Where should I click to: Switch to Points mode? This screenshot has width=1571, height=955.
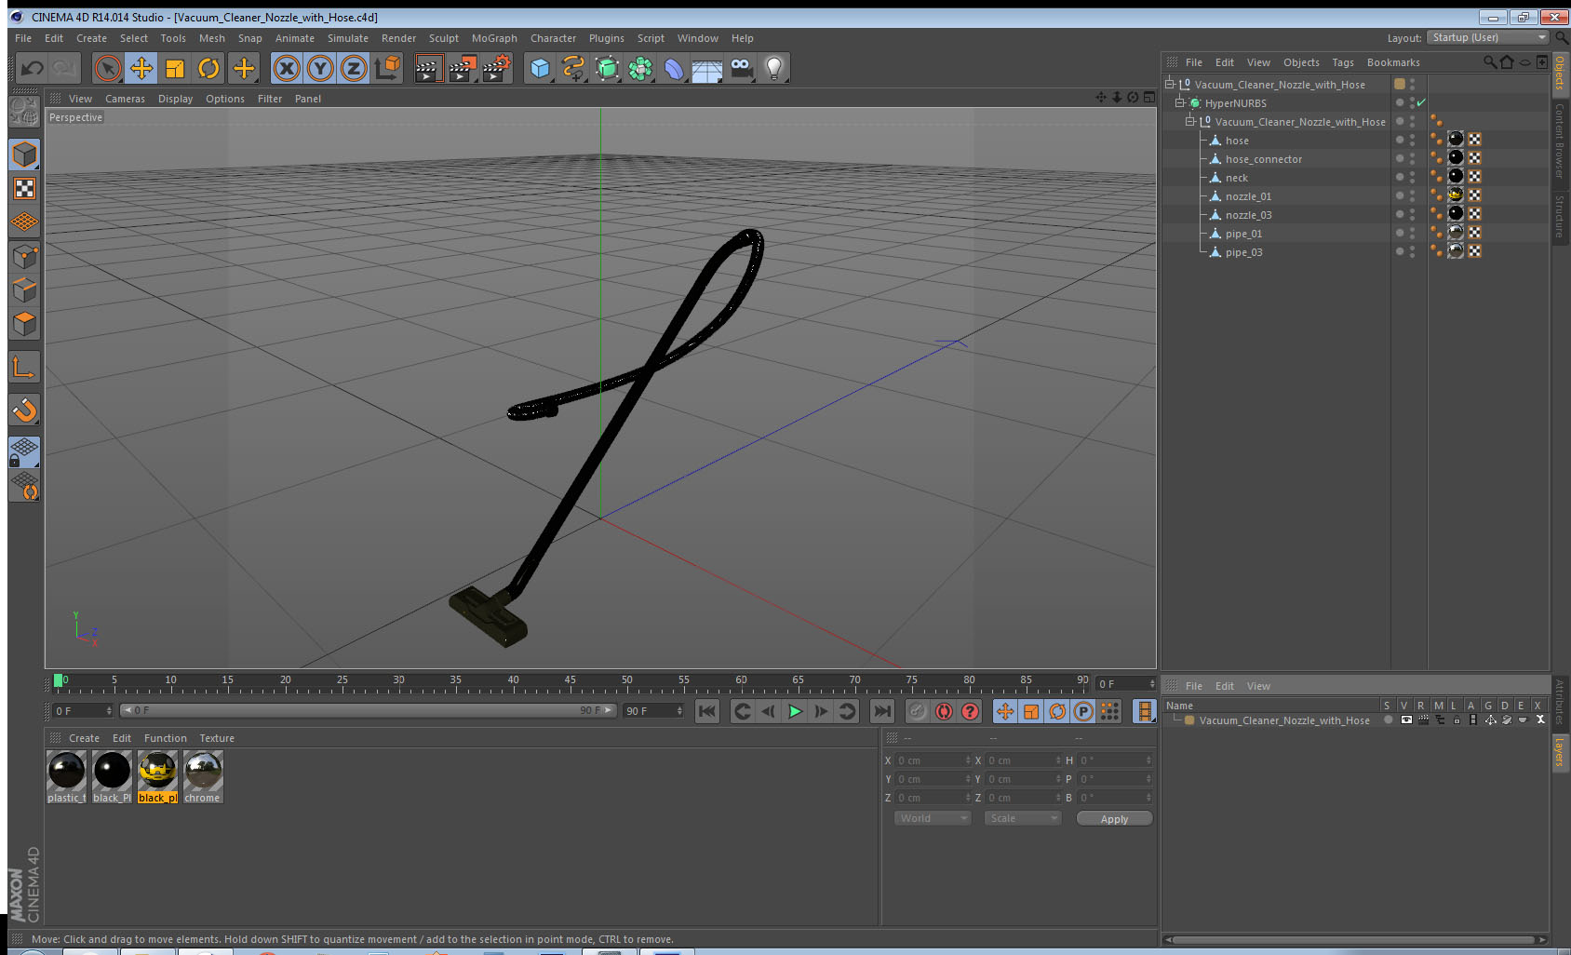[24, 257]
